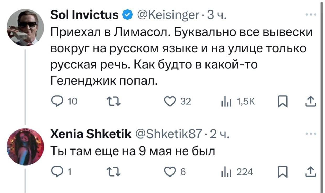The image size is (325, 193).
Task: Open Xenia Shketik's avatar
Action: 25,147
